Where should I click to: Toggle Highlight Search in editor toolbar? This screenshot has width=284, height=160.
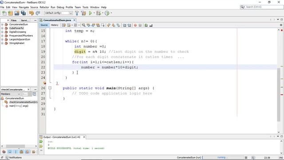98,25
